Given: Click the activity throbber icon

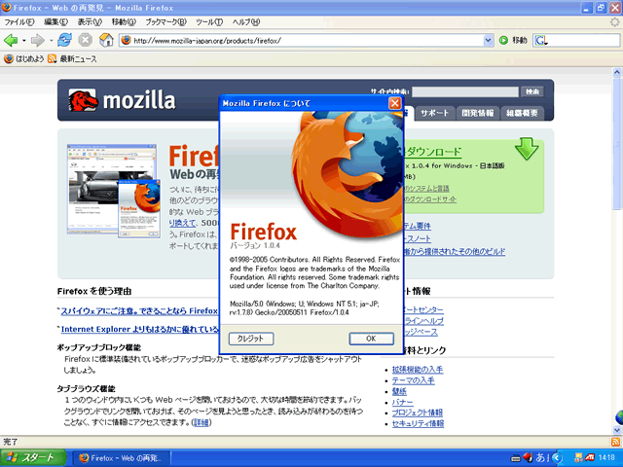Looking at the screenshot, I should point(614,21).
